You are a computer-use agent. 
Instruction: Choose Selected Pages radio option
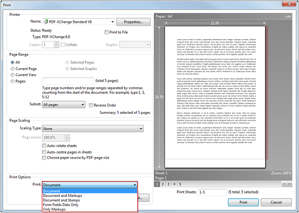(x=67, y=63)
